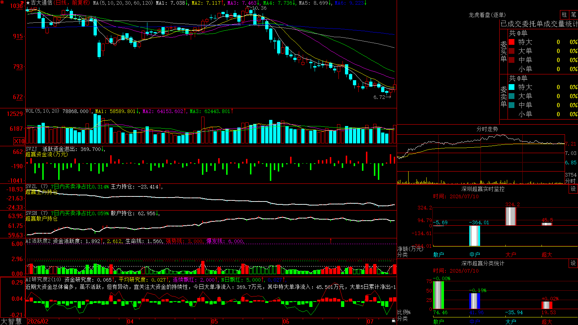Click the 7.21 price on 分时走势 axis

571,144
